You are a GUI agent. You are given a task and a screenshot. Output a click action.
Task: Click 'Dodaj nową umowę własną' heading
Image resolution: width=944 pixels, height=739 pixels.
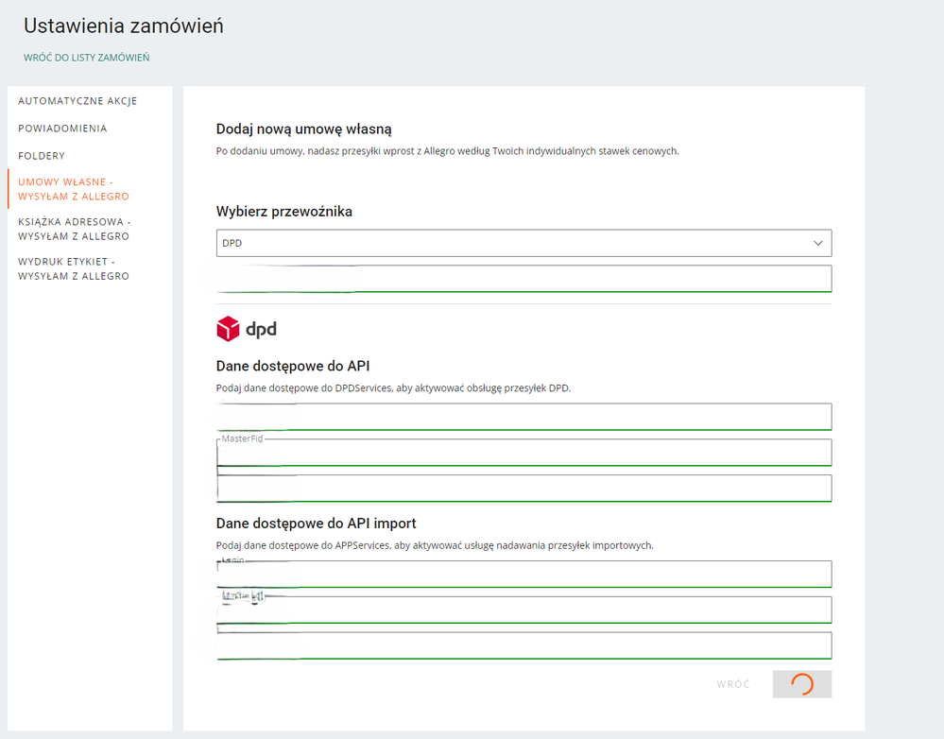(304, 129)
